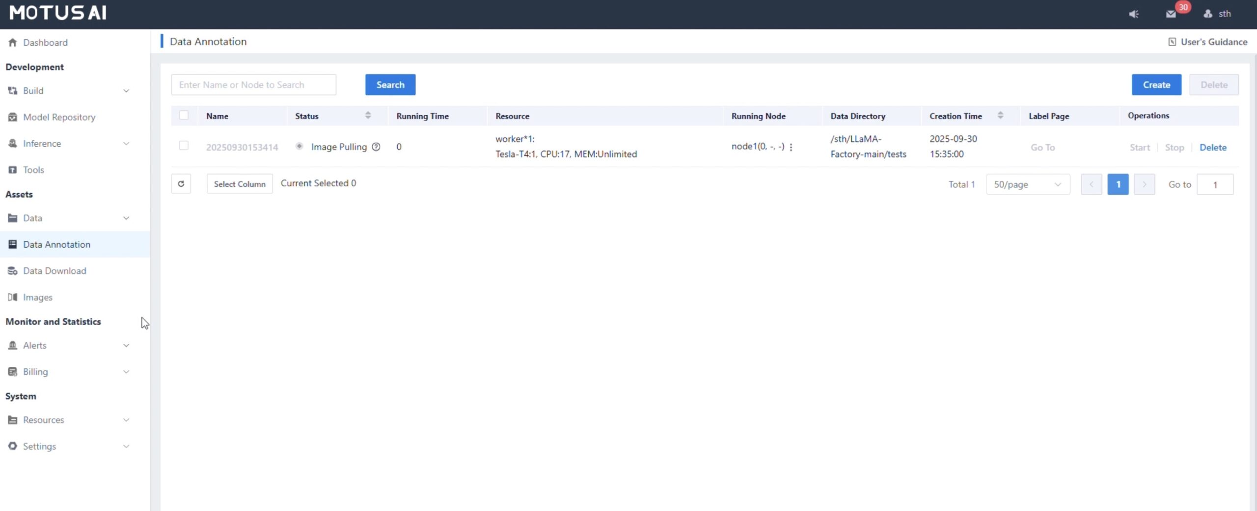The height and width of the screenshot is (511, 1257).
Task: Check the row checkbox for 20250930153414
Action: pos(184,146)
